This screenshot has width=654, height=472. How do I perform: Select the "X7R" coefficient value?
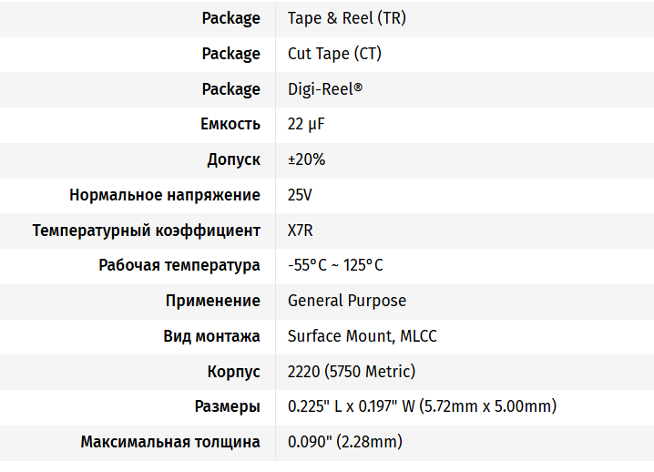point(301,231)
